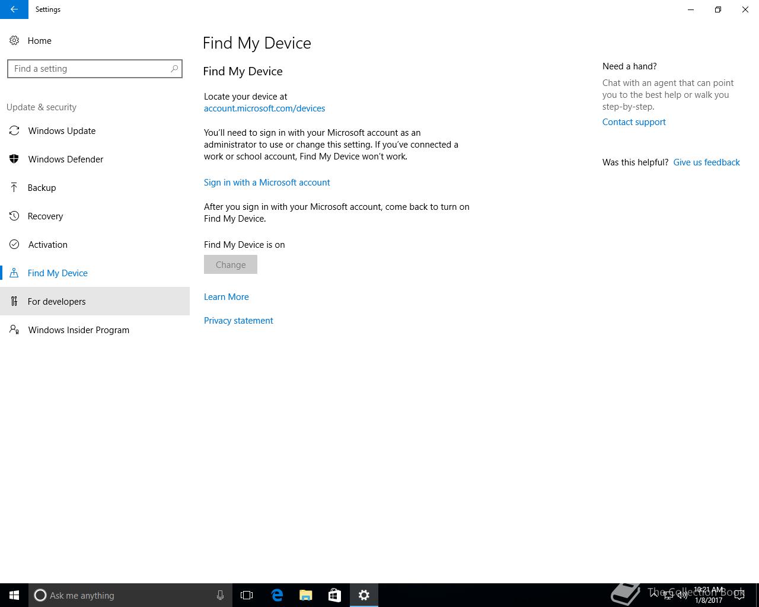Select the Windows Defender shield icon
The image size is (759, 607).
[14, 159]
